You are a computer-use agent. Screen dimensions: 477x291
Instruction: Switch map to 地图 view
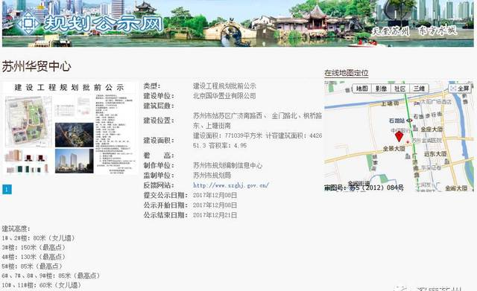pyautogui.click(x=362, y=89)
